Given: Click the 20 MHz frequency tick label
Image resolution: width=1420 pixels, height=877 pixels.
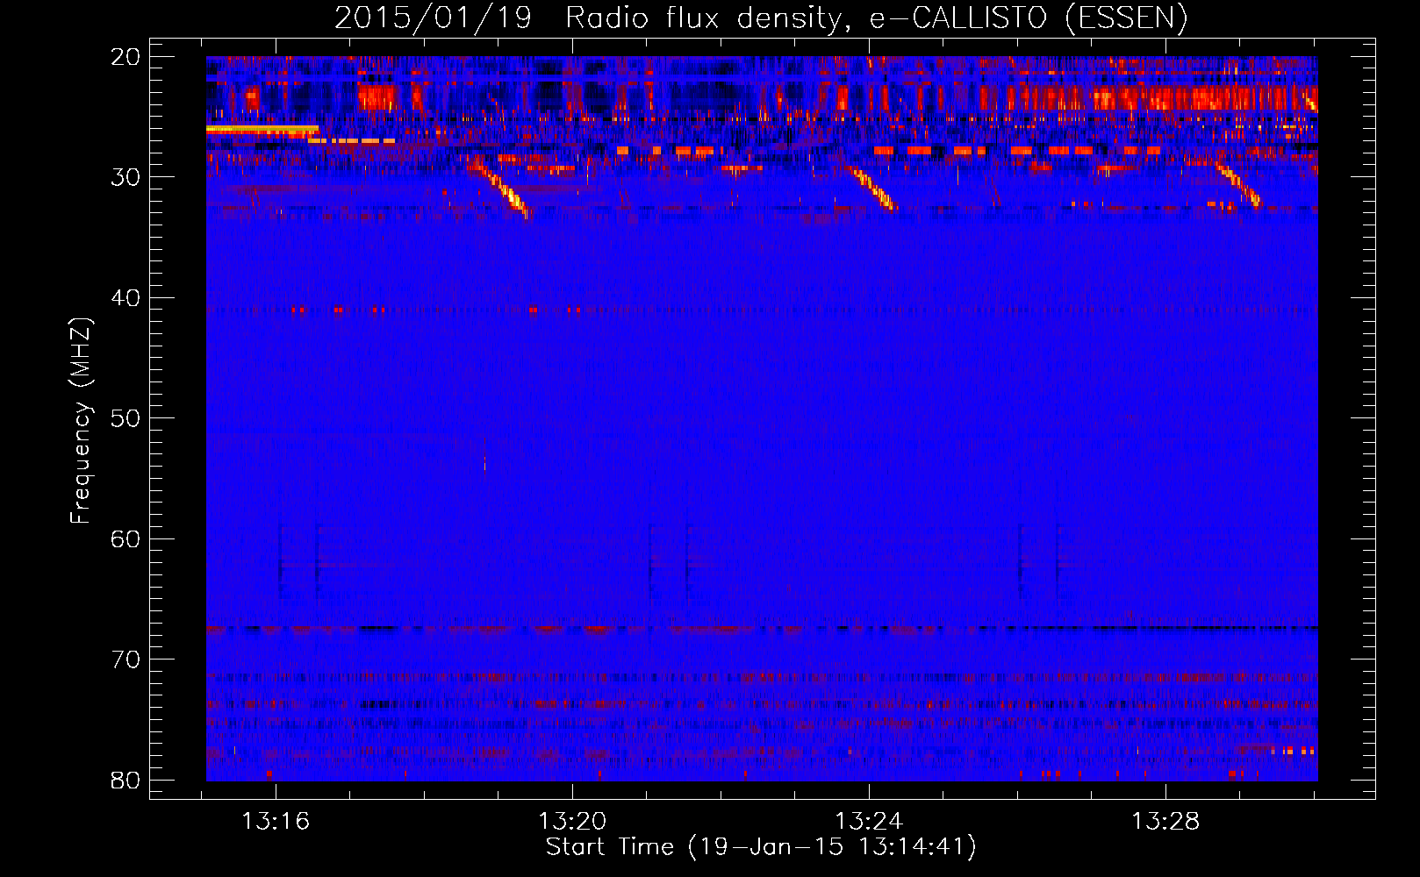Looking at the screenshot, I should tap(126, 57).
